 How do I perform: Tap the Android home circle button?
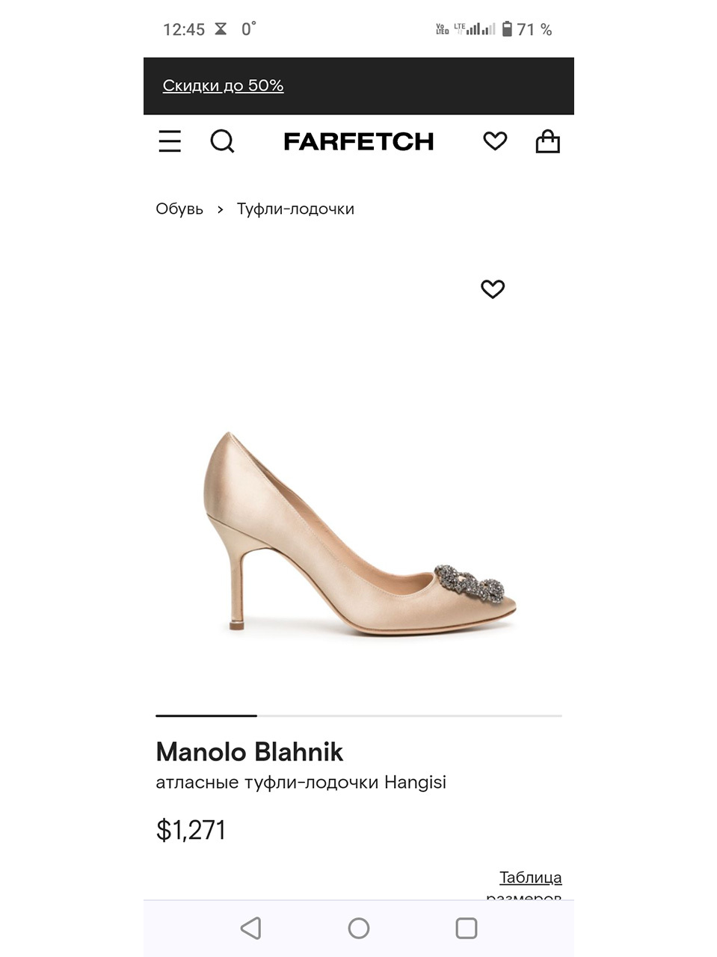pyautogui.click(x=358, y=928)
